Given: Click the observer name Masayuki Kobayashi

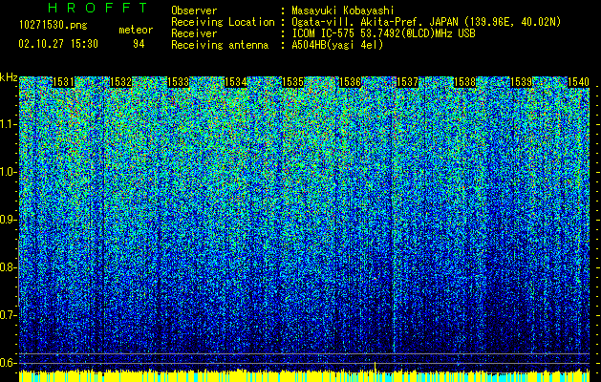Looking at the screenshot, I should coord(342,11).
